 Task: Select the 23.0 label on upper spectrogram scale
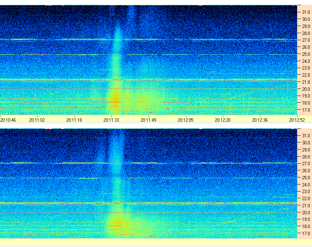click(306, 68)
